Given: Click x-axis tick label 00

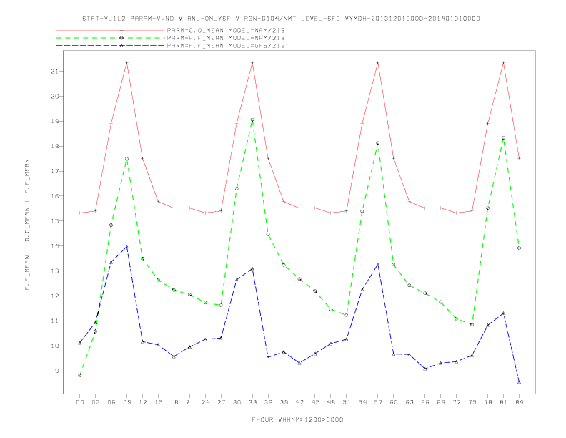Looking at the screenshot, I should click(x=80, y=402).
